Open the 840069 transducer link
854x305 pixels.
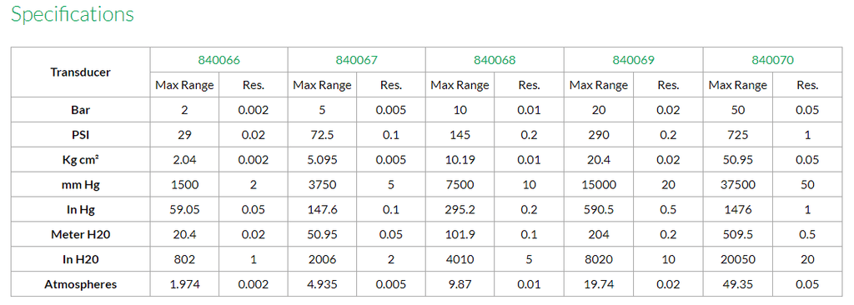(634, 60)
